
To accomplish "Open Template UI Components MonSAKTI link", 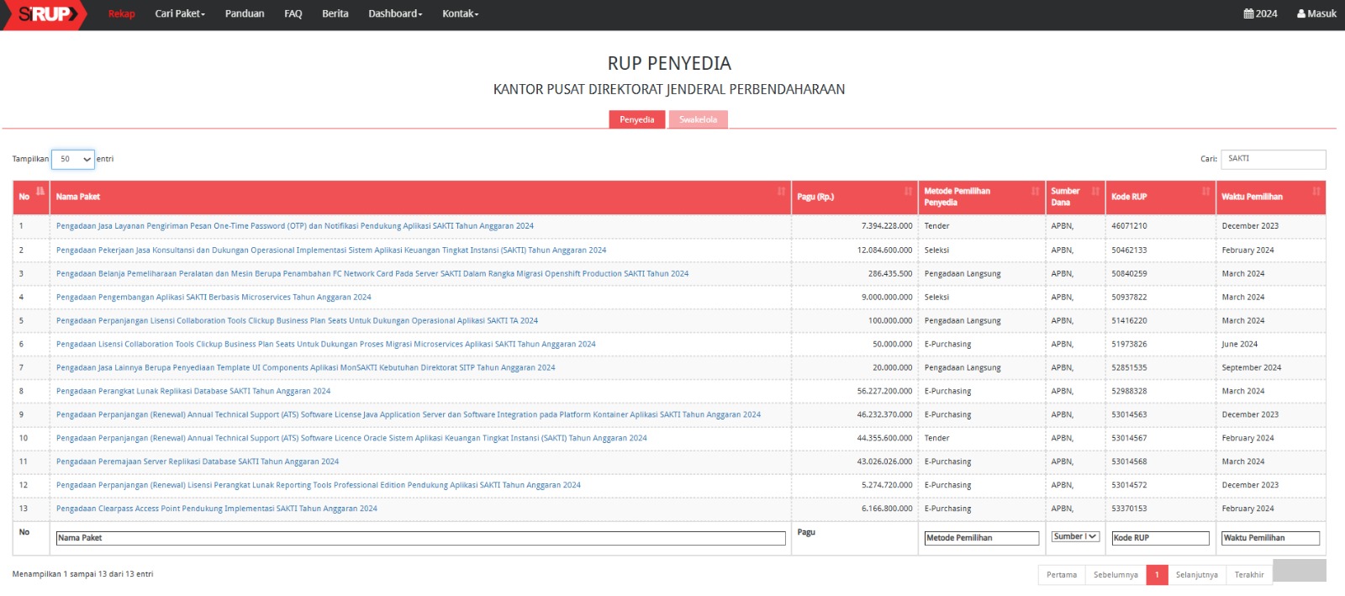I will click(306, 367).
